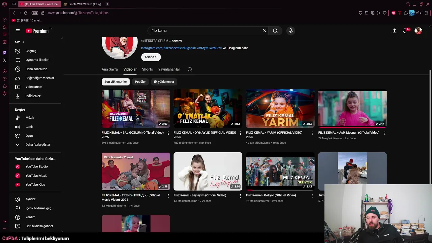
Task: Switch to the Shorts channel tab
Action: (x=147, y=69)
